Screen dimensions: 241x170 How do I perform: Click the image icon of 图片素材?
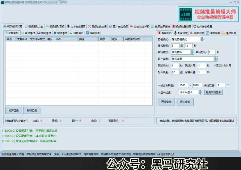39,33
